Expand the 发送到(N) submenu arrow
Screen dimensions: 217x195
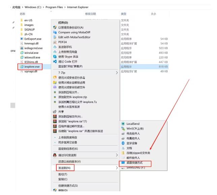[117, 168]
